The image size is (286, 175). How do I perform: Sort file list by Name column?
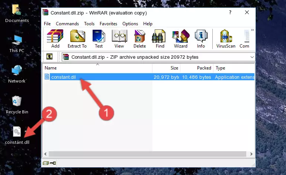pyautogui.click(x=97, y=68)
